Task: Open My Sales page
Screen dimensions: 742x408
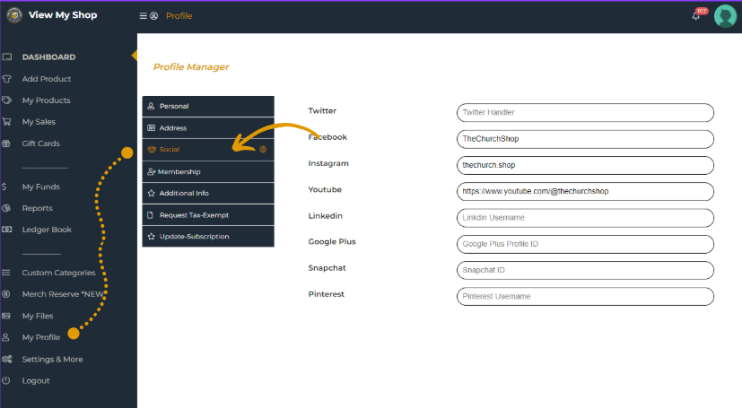Action: point(39,122)
